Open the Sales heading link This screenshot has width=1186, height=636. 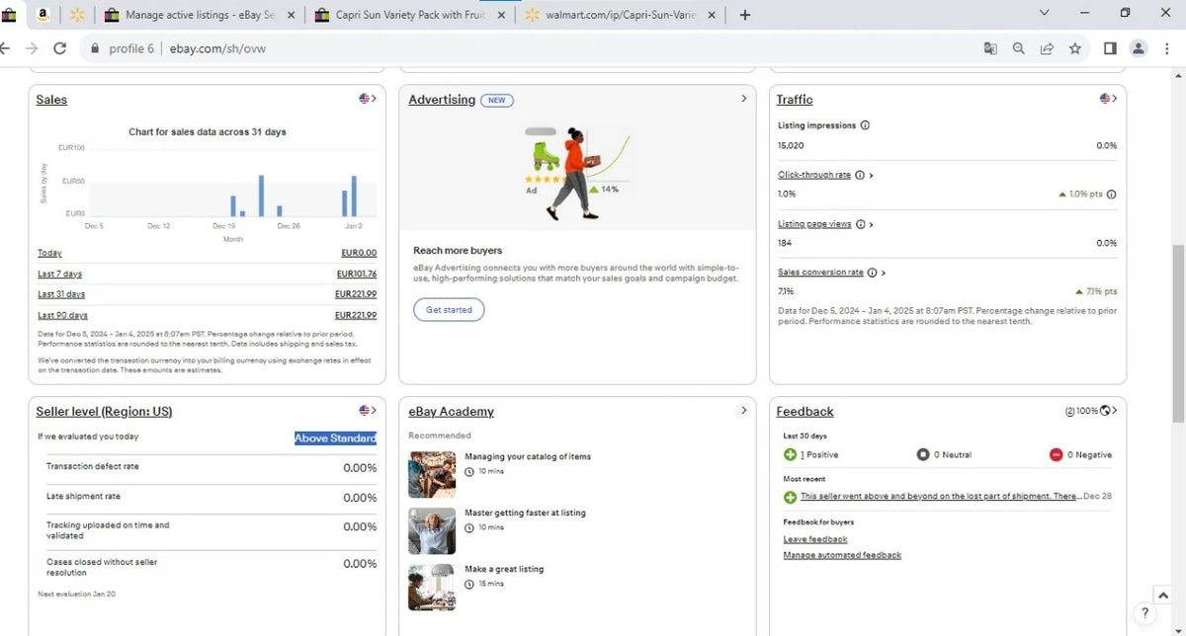coord(51,100)
